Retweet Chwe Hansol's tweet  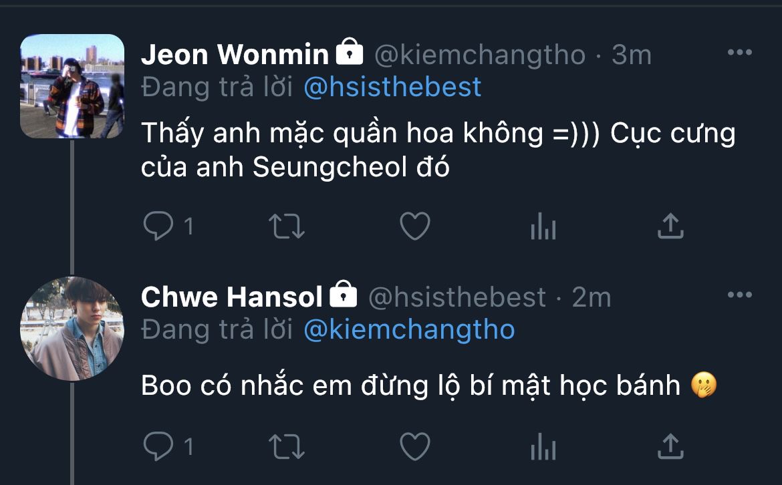pyautogui.click(x=286, y=446)
